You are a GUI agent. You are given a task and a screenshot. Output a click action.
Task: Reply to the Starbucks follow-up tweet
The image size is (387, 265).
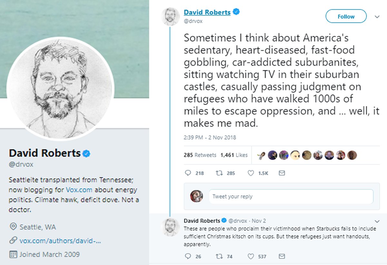[188, 256]
